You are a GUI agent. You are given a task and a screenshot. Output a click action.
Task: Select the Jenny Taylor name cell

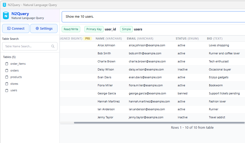[105, 118]
